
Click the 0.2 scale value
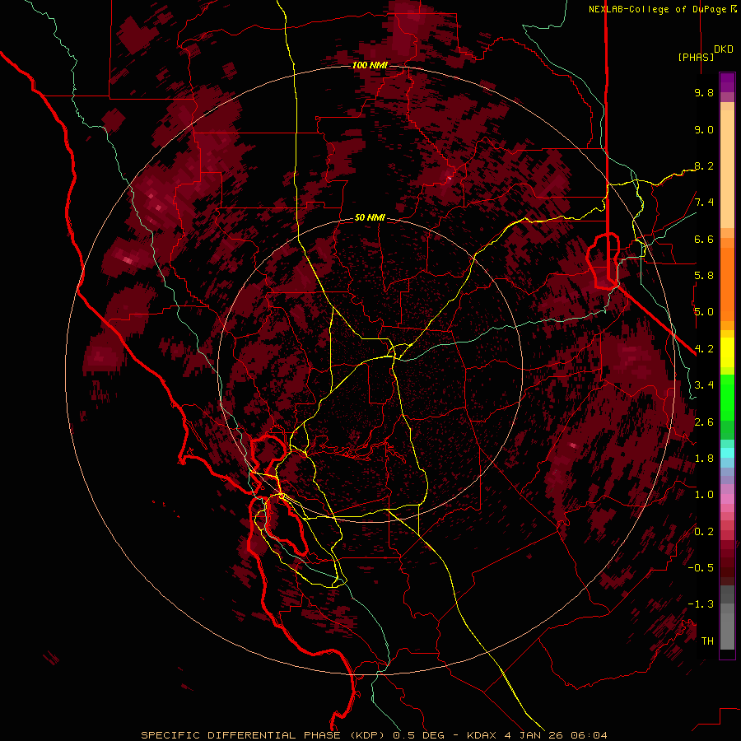(704, 532)
